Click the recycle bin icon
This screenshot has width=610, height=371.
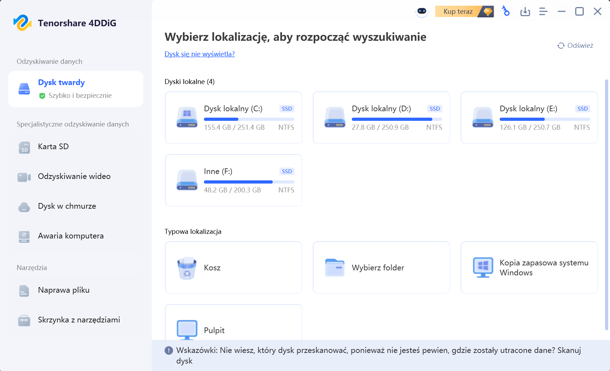tap(187, 268)
